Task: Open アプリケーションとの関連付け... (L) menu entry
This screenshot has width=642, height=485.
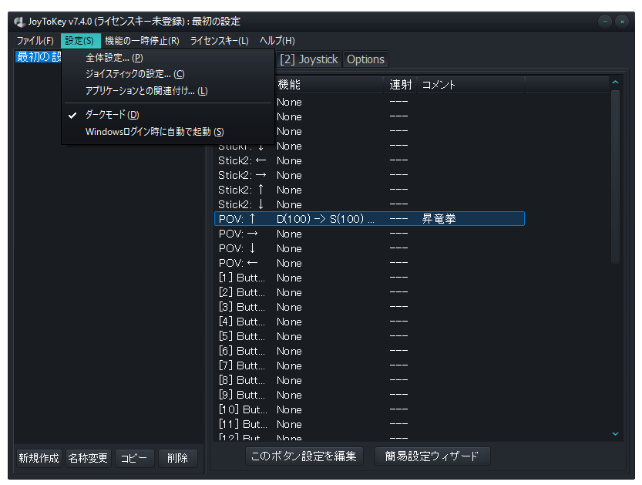Action: pos(168,91)
